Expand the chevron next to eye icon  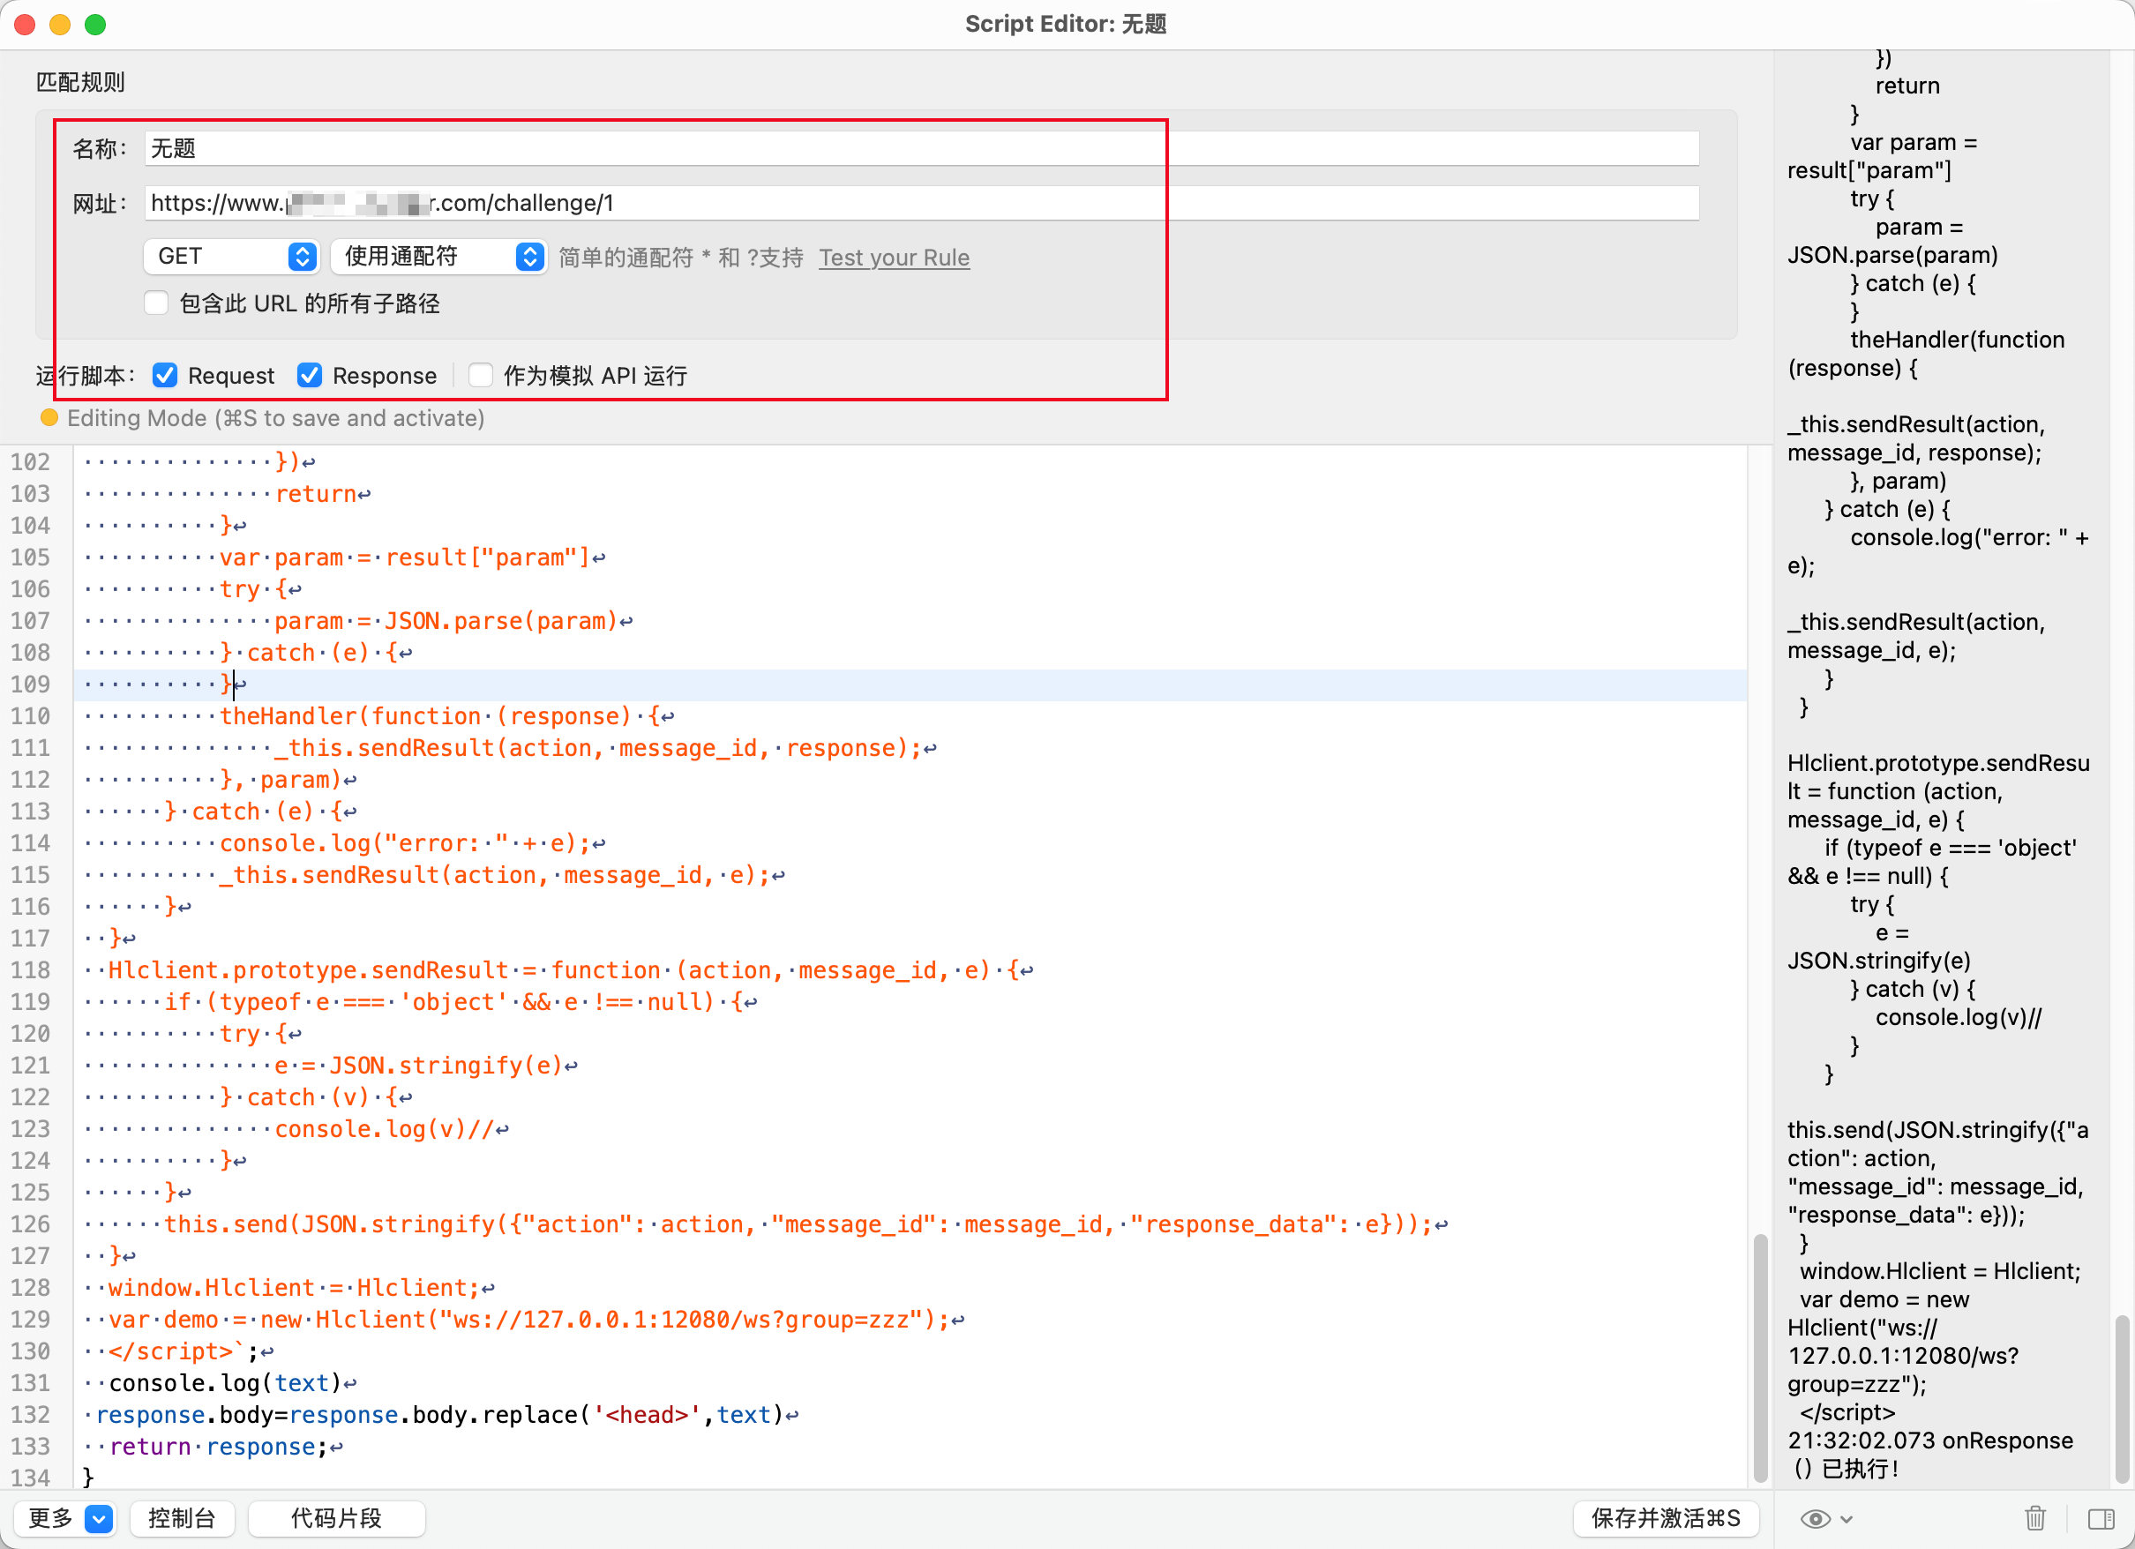1846,1518
